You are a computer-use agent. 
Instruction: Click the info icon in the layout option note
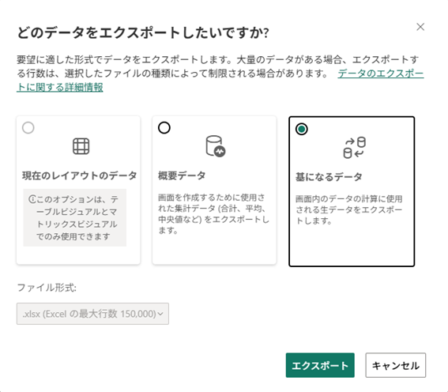pos(32,199)
